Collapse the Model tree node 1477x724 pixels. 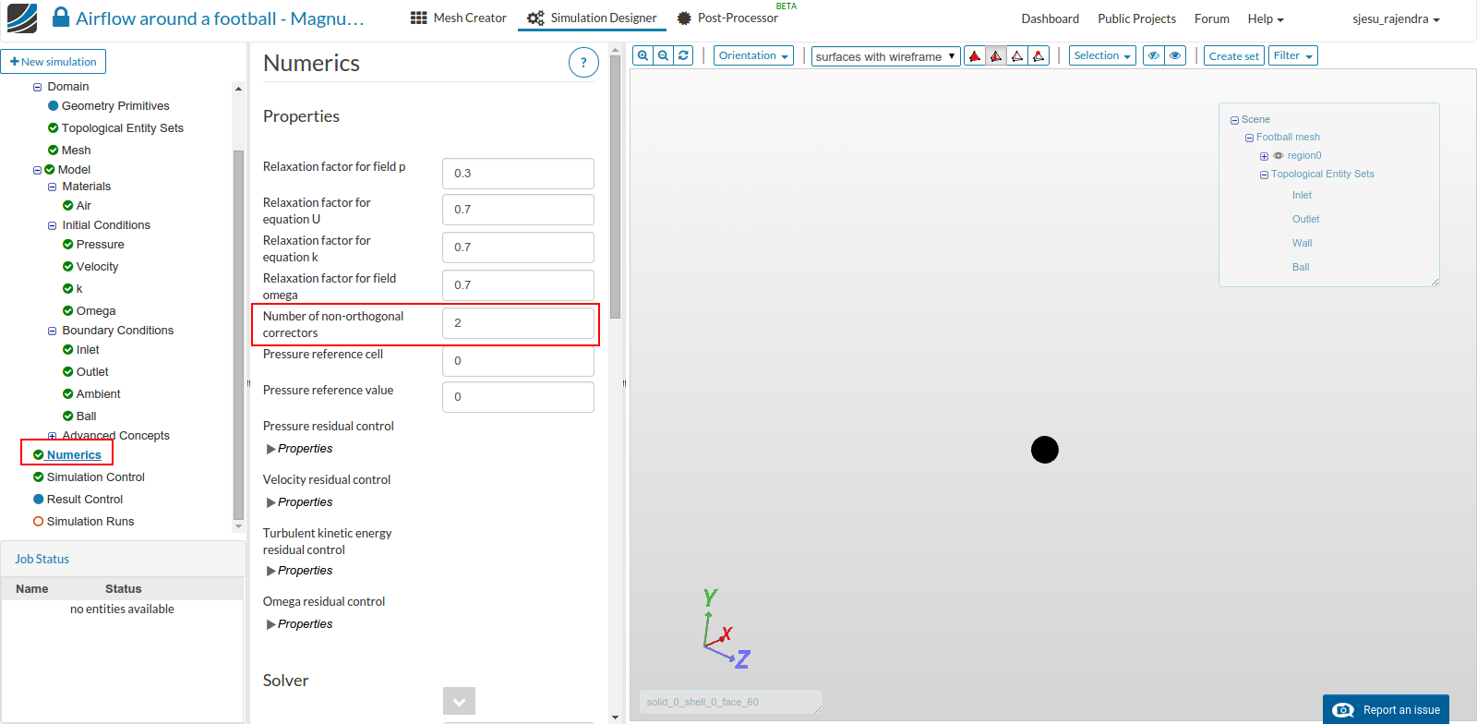coord(38,171)
